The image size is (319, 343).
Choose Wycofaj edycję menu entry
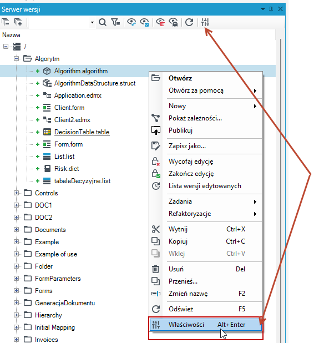[205, 162]
